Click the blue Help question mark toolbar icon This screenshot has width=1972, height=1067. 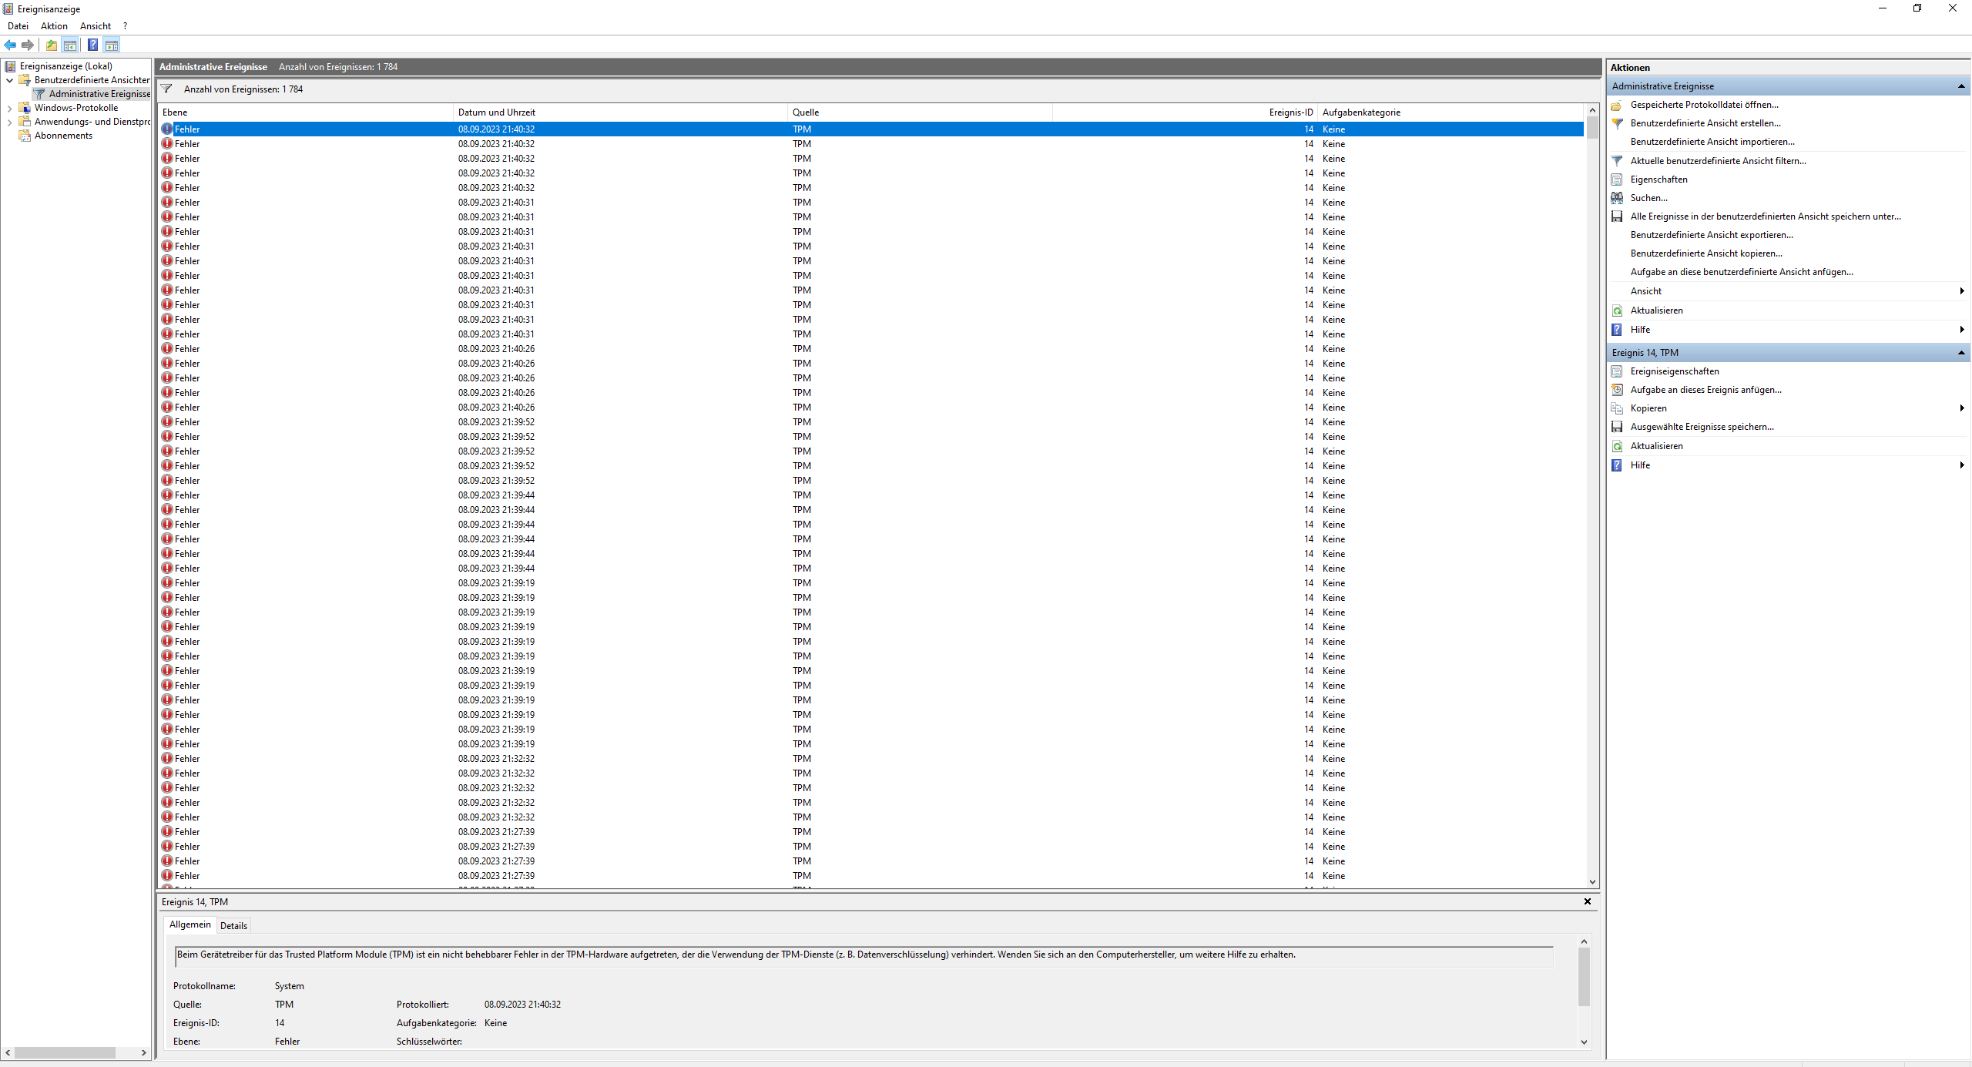(92, 45)
